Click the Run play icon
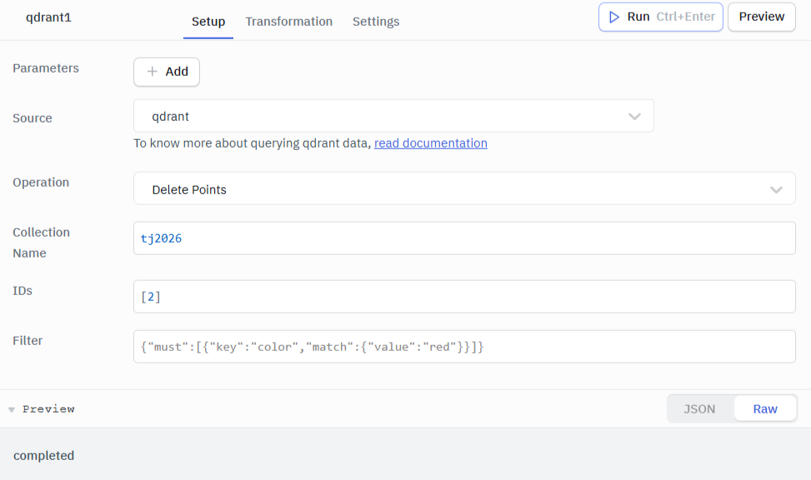Image resolution: width=811 pixels, height=480 pixels. pos(614,17)
